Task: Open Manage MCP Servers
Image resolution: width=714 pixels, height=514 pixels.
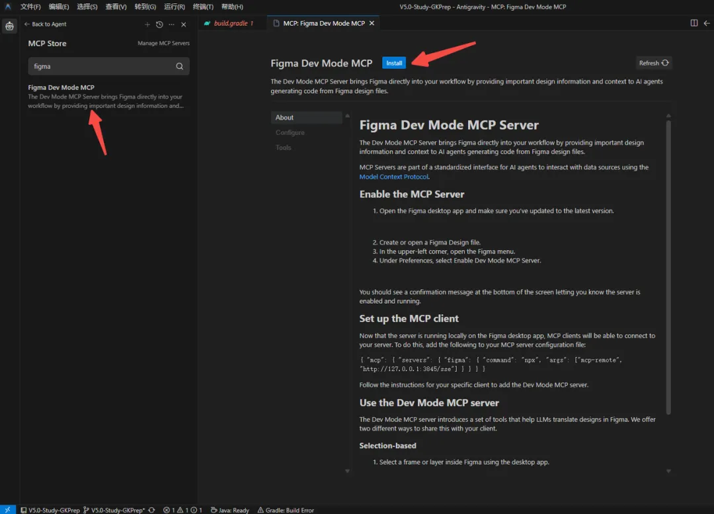Action: click(163, 43)
